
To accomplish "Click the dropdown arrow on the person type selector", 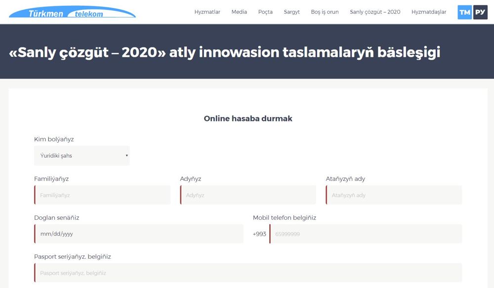I will click(125, 156).
